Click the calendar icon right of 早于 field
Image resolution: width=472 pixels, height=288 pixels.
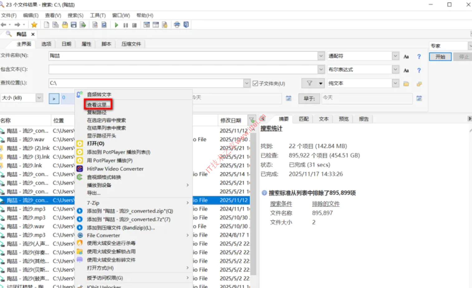click(x=419, y=98)
